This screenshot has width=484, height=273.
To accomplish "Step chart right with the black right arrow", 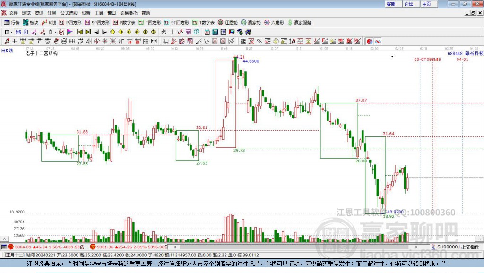I will click(x=104, y=32).
